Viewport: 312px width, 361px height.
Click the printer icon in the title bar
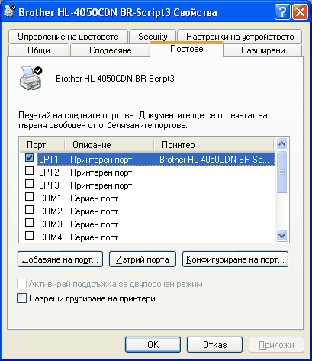tap(10, 11)
